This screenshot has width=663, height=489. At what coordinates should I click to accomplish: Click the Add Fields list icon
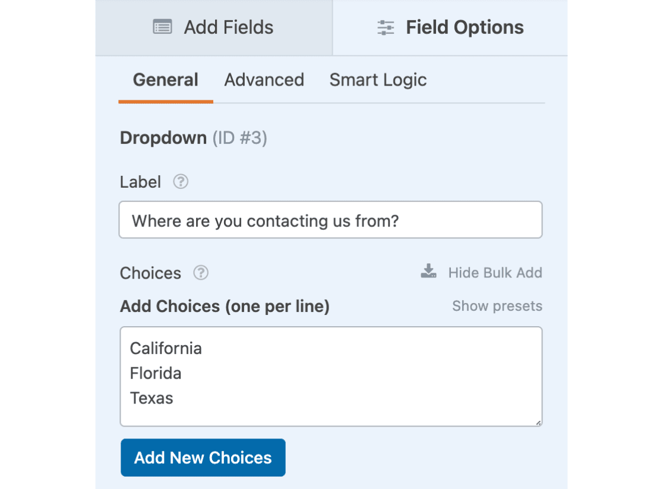pos(162,27)
